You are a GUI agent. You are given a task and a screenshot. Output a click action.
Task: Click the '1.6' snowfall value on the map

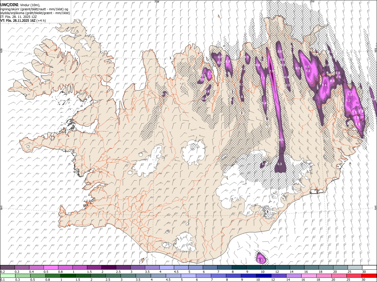[x=325, y=85]
